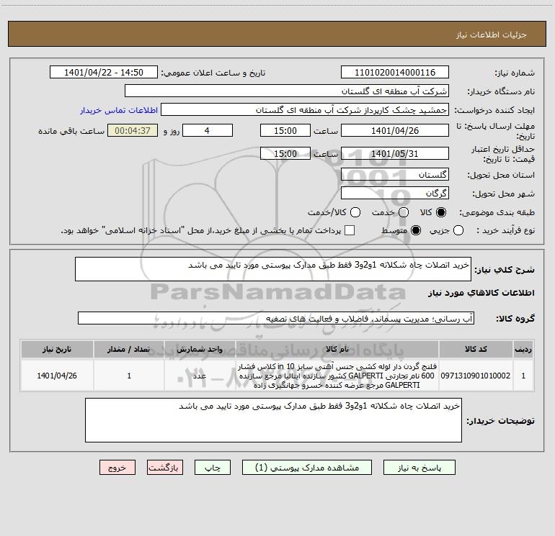
Task: Click the پاسخ به نیاز button
Action: coord(419,468)
